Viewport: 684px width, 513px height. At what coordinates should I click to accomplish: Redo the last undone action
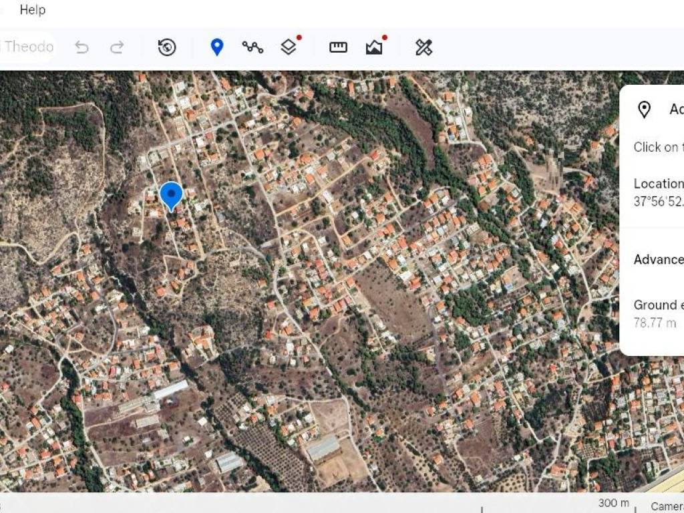(x=117, y=47)
